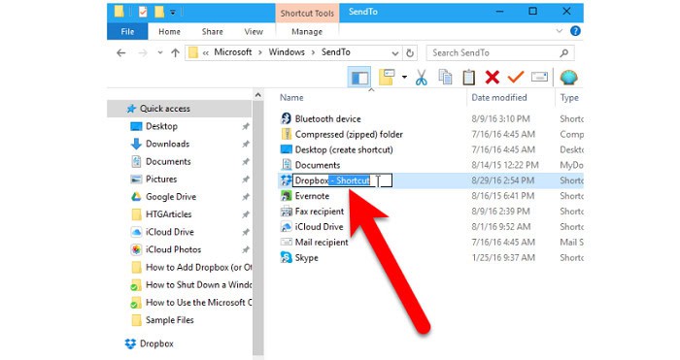Click the red X Delete icon
Screen dimensions: 680x360
pos(493,77)
